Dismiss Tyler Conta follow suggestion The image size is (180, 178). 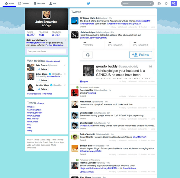tap(65, 65)
